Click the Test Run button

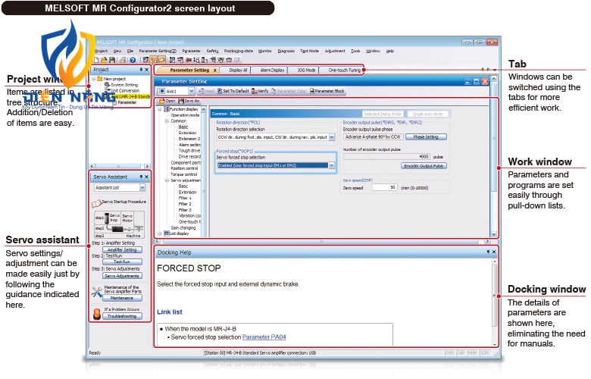(x=122, y=262)
